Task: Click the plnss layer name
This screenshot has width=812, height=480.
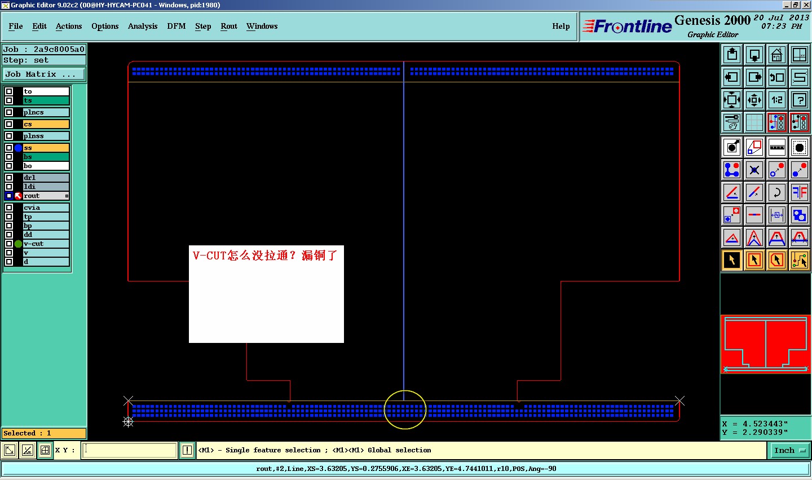Action: [x=46, y=136]
